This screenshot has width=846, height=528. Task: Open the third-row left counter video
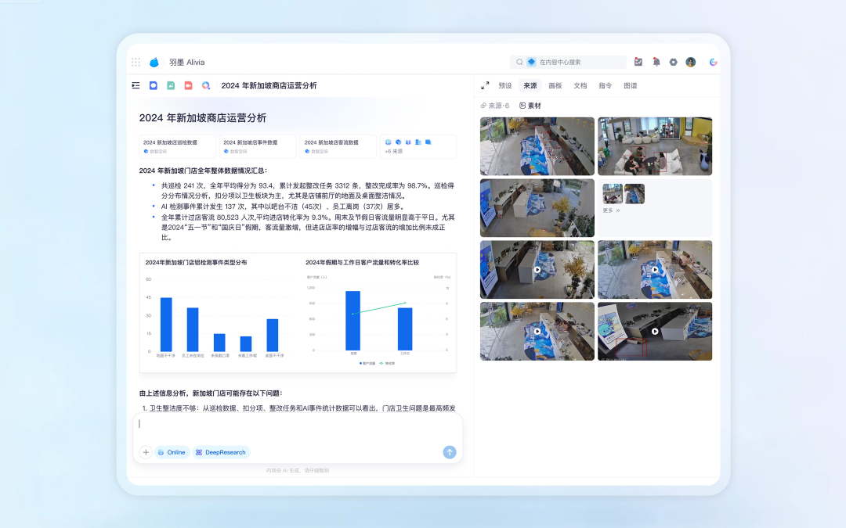click(537, 269)
